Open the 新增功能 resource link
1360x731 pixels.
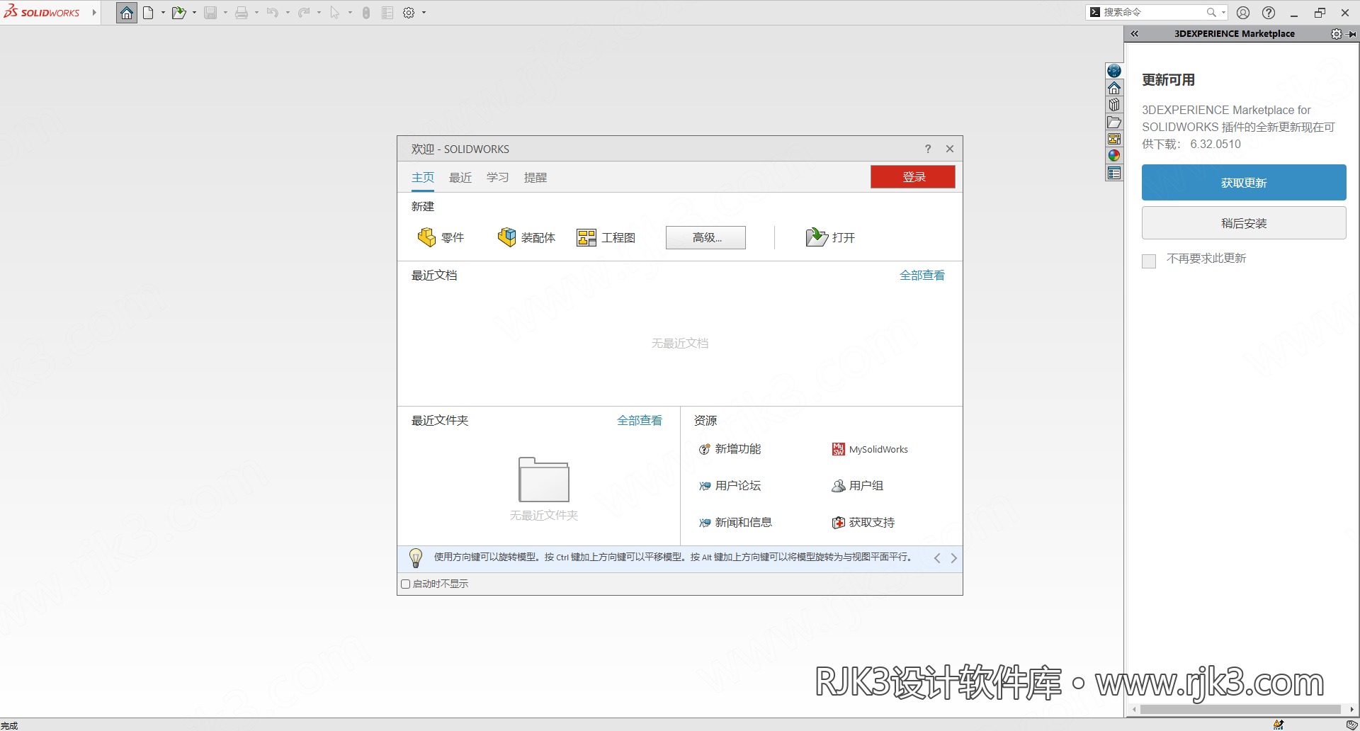[x=730, y=449]
